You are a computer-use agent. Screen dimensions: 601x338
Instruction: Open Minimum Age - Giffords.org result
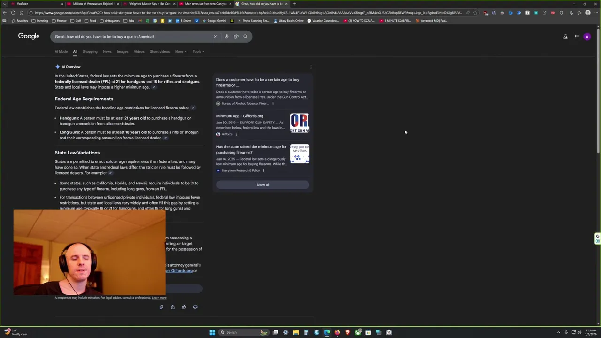pyautogui.click(x=240, y=116)
